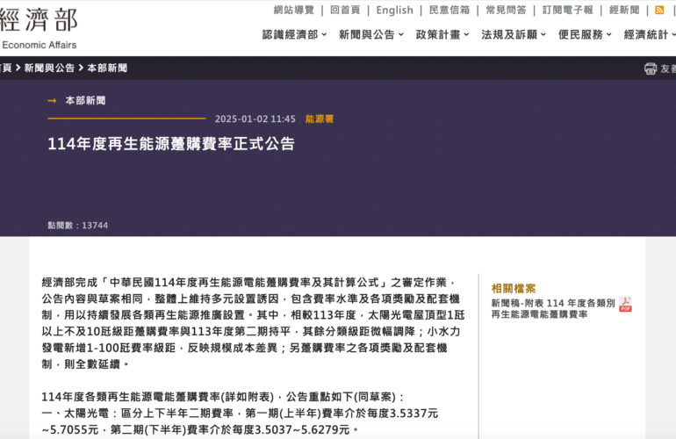Expand the 便民服務 menu
The width and height of the screenshot is (676, 439).
(x=585, y=34)
